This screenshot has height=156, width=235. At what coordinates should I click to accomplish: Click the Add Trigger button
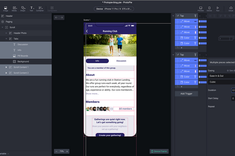(x=186, y=94)
